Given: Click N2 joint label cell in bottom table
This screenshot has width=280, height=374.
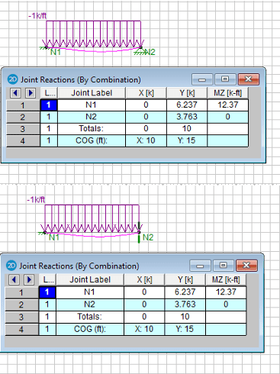Looking at the screenshot, I should [90, 305].
